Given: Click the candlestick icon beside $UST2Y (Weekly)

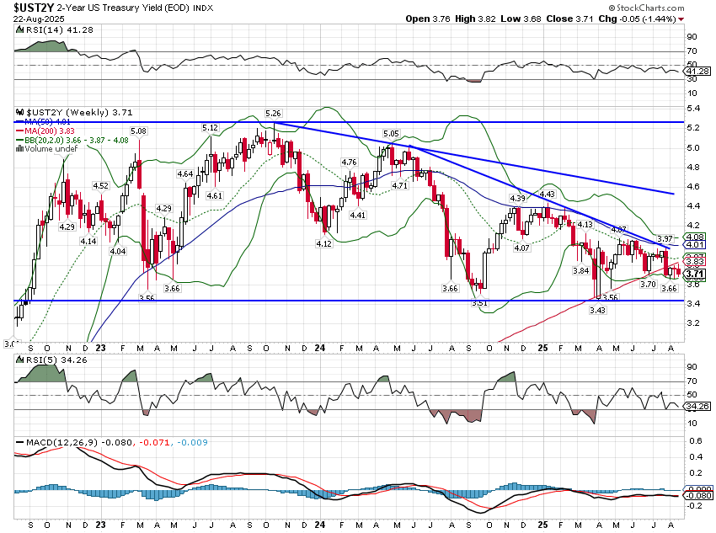Looking at the screenshot, I should tap(19, 112).
